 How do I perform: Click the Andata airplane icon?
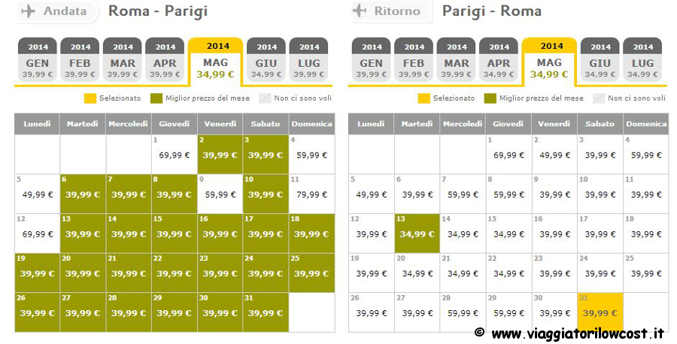[x=28, y=11]
